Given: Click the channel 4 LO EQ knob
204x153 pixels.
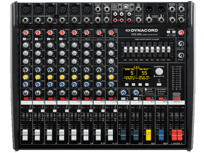Looking at the screenshot, I should tap(62, 61).
